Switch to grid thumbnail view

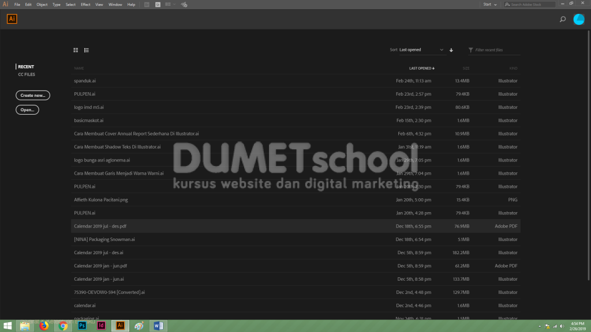[x=76, y=50]
